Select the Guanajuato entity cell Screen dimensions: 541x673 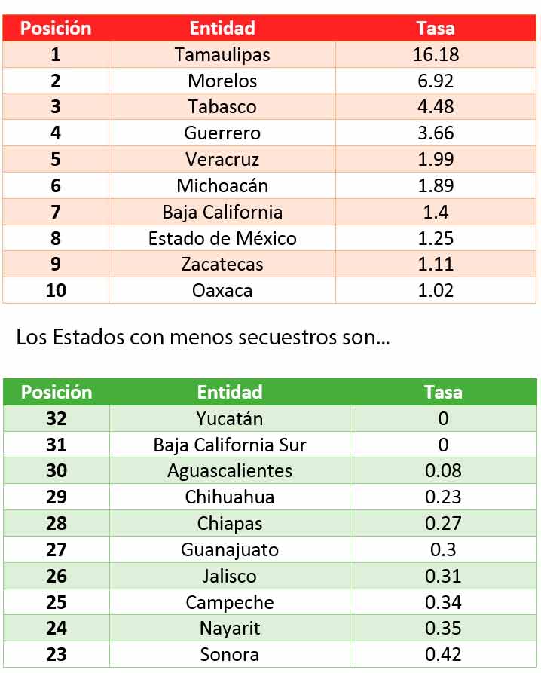pyautogui.click(x=230, y=549)
